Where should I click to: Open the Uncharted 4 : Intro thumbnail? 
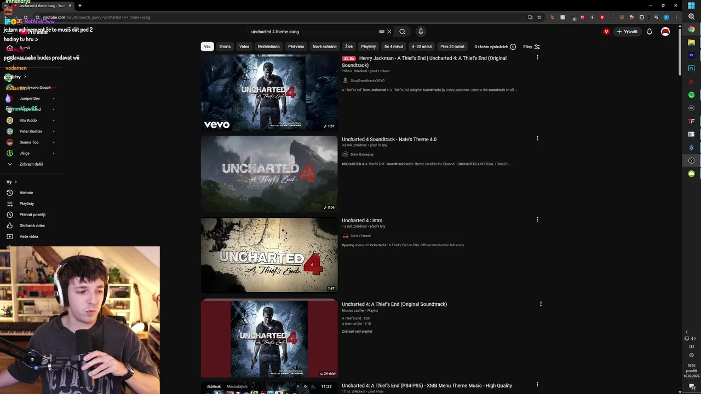click(x=269, y=254)
